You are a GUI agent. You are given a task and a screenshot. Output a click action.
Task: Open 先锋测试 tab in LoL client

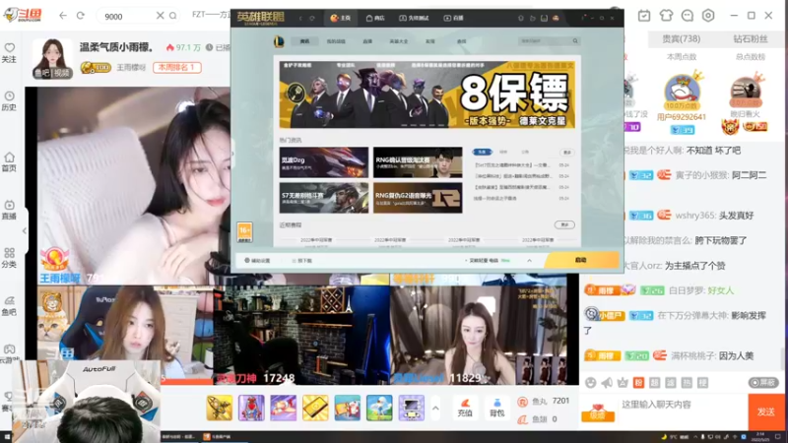pos(414,18)
